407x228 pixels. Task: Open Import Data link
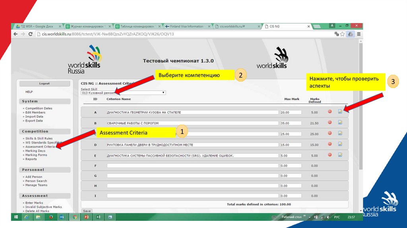(34, 117)
